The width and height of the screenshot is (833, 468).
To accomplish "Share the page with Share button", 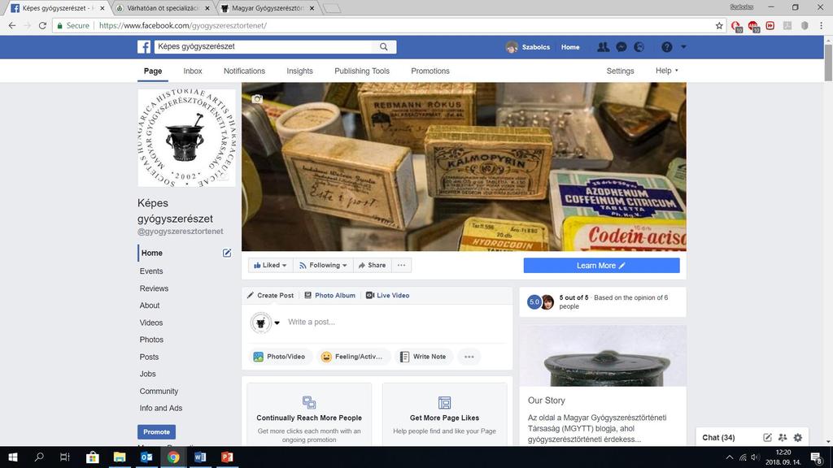I will [x=372, y=266].
